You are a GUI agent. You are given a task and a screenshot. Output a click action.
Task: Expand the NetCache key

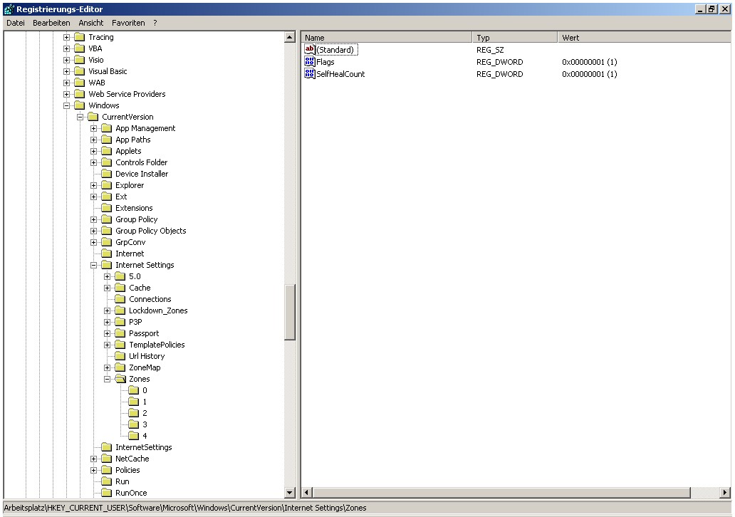click(94, 459)
